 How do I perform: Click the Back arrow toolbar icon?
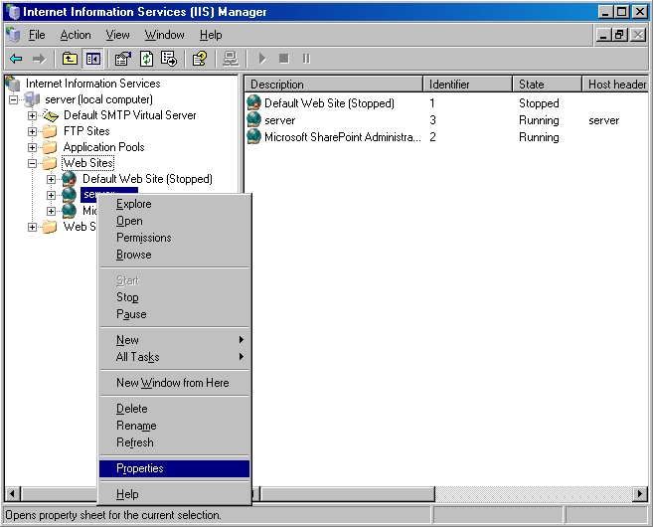(16, 59)
